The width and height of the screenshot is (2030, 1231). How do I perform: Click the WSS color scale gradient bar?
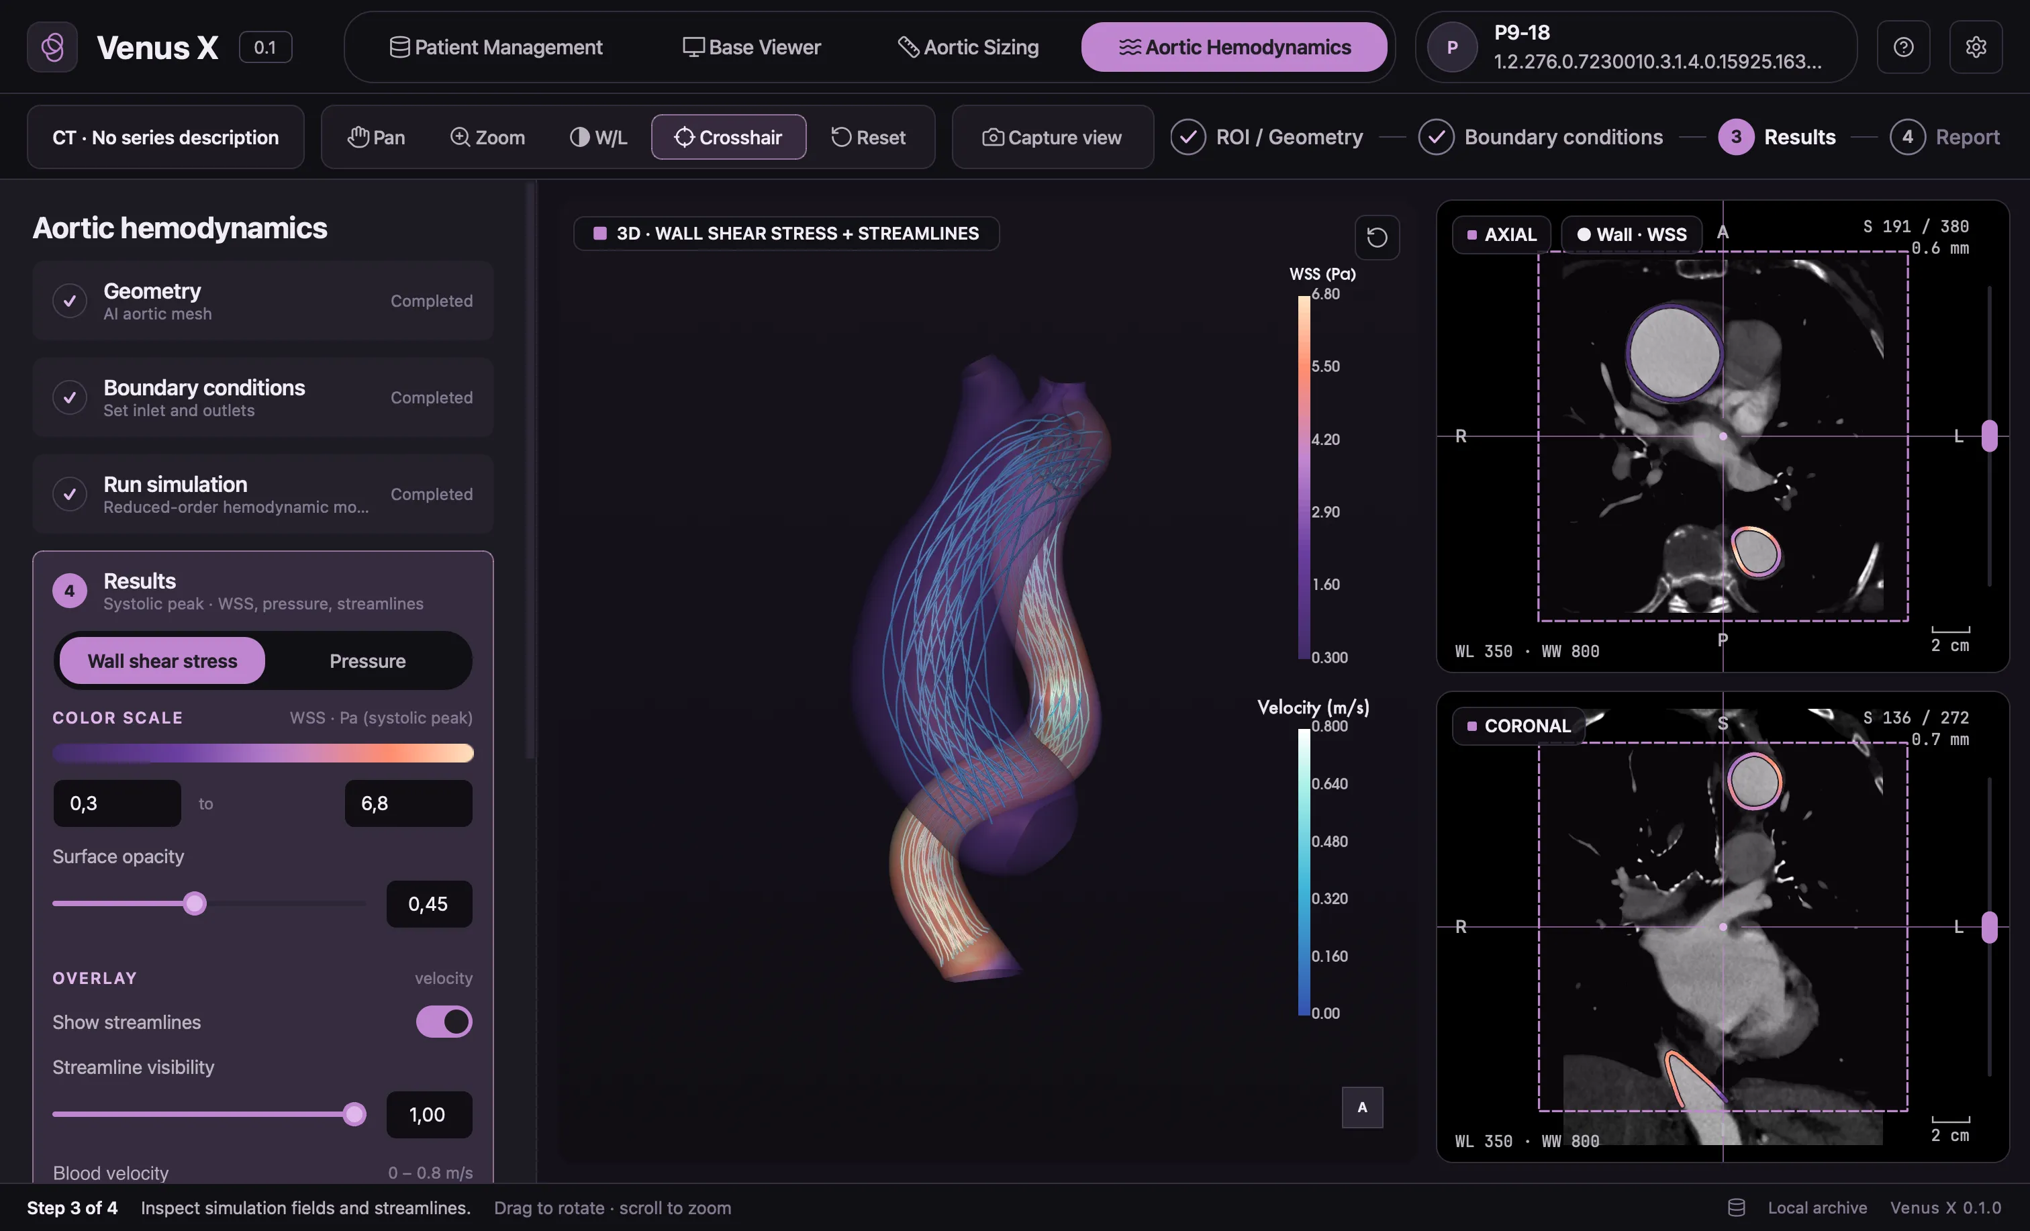coord(263,753)
